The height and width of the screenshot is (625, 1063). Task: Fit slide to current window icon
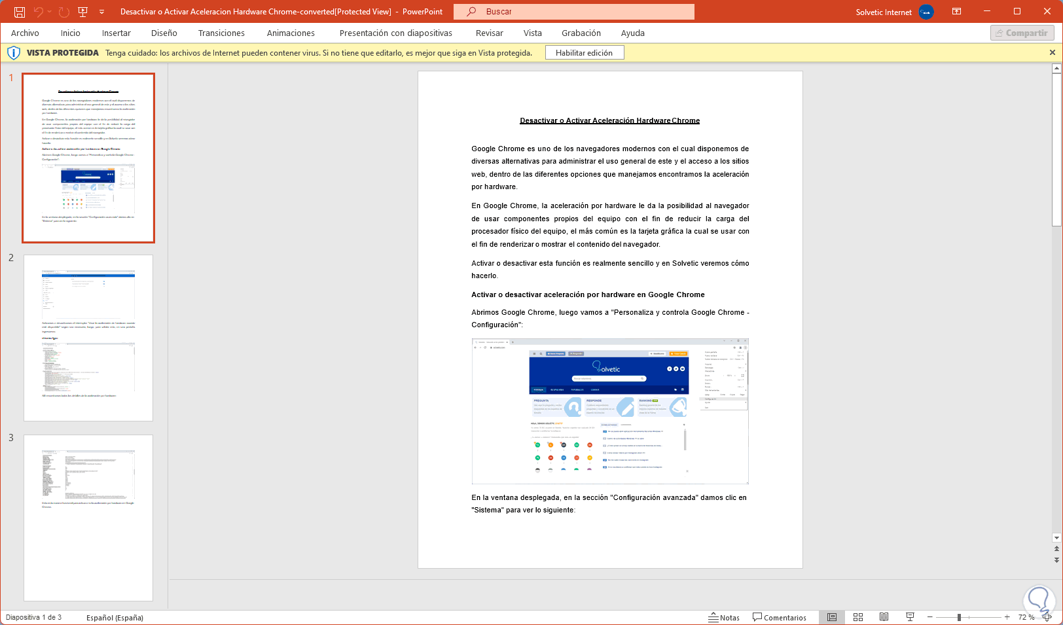(x=1047, y=617)
